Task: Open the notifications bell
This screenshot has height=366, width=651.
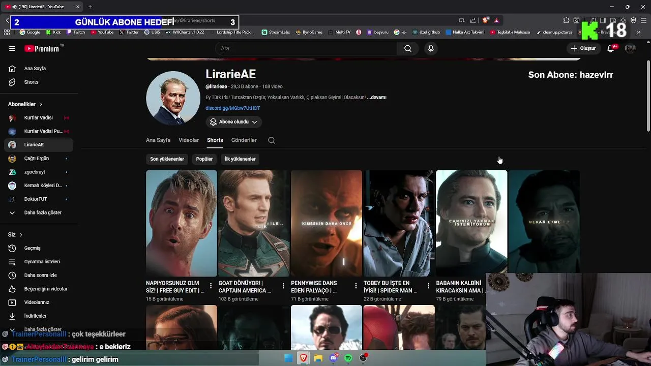Action: pos(611,48)
